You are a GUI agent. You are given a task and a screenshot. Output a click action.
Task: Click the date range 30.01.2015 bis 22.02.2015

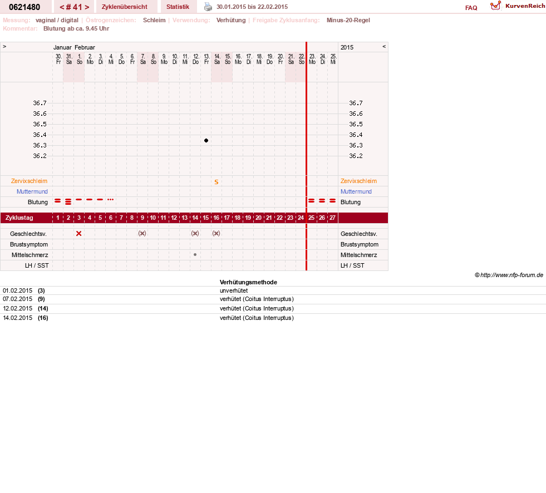tap(252, 7)
